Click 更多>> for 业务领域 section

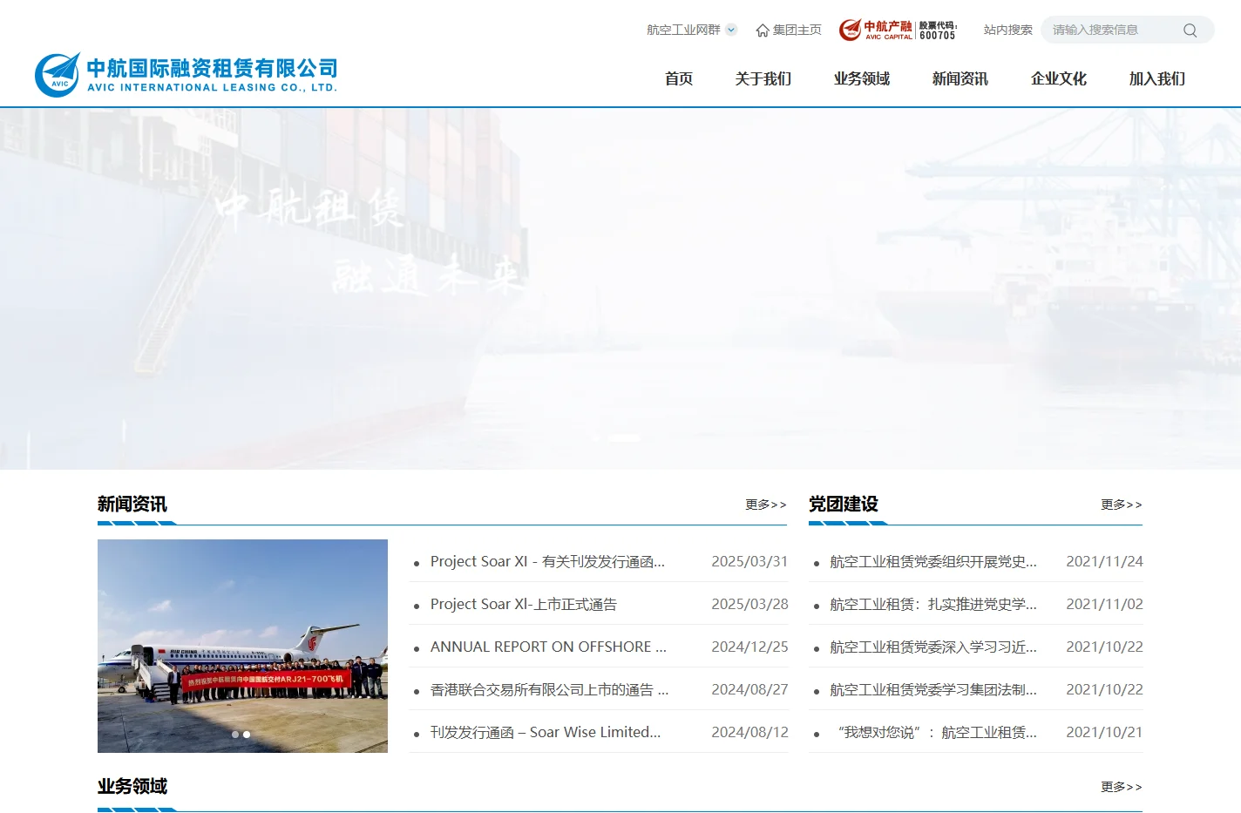pos(1122,787)
